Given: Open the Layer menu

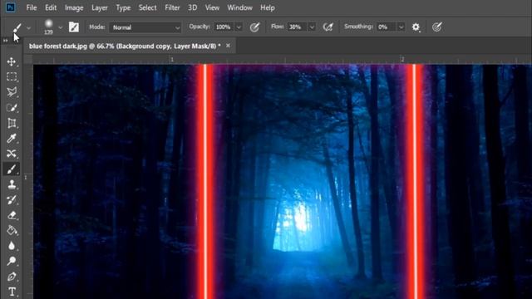Looking at the screenshot, I should click(100, 7).
